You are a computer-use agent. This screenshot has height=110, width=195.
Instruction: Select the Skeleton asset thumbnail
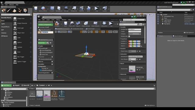(62, 94)
